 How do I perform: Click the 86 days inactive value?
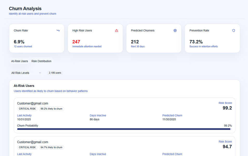pos(94,119)
